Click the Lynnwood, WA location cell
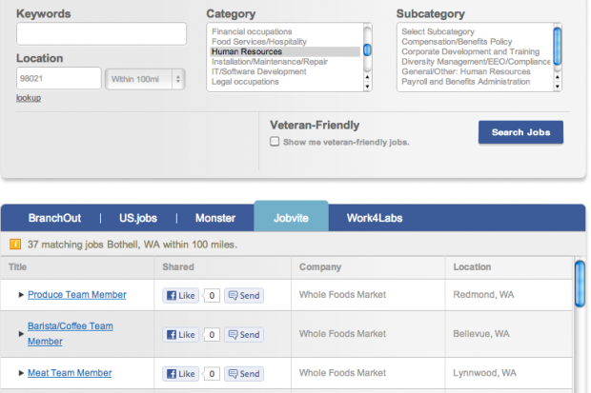Screen dimensions: 591x393 pyautogui.click(x=484, y=373)
